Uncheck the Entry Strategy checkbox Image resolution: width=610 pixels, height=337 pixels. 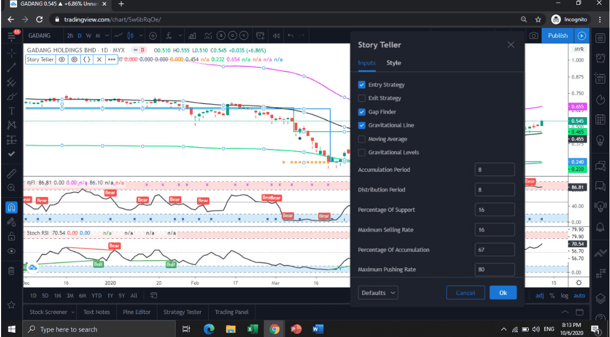[362, 85]
